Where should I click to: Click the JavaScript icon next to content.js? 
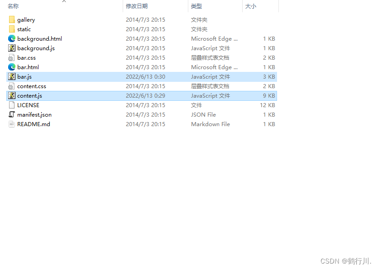[11, 95]
